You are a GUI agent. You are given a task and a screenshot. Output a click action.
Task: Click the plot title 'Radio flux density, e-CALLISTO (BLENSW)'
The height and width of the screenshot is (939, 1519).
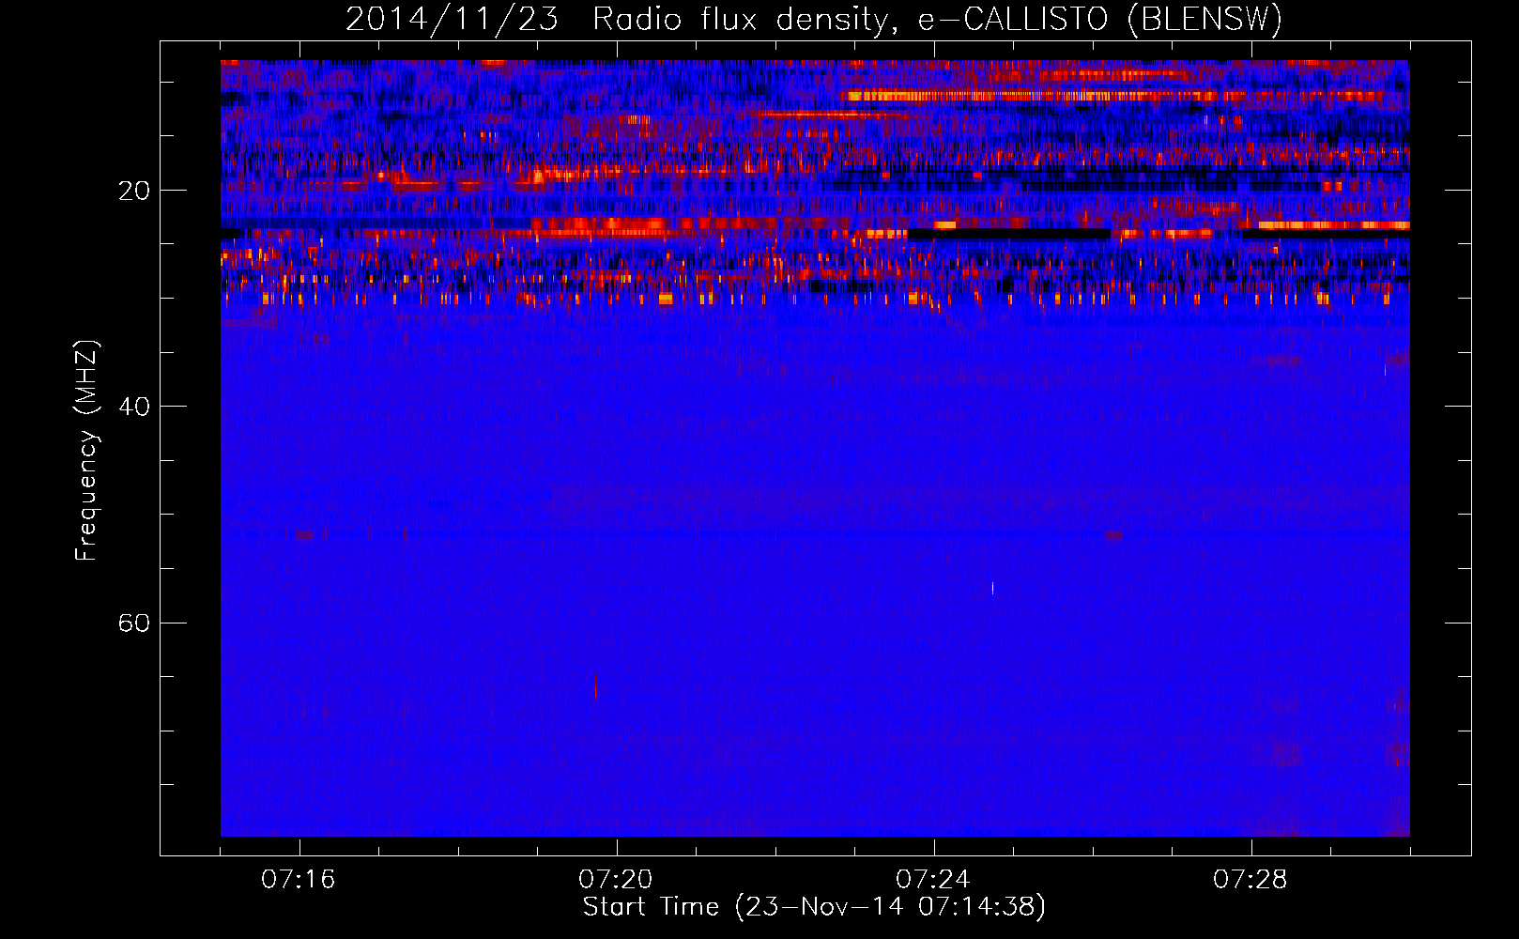point(938,19)
